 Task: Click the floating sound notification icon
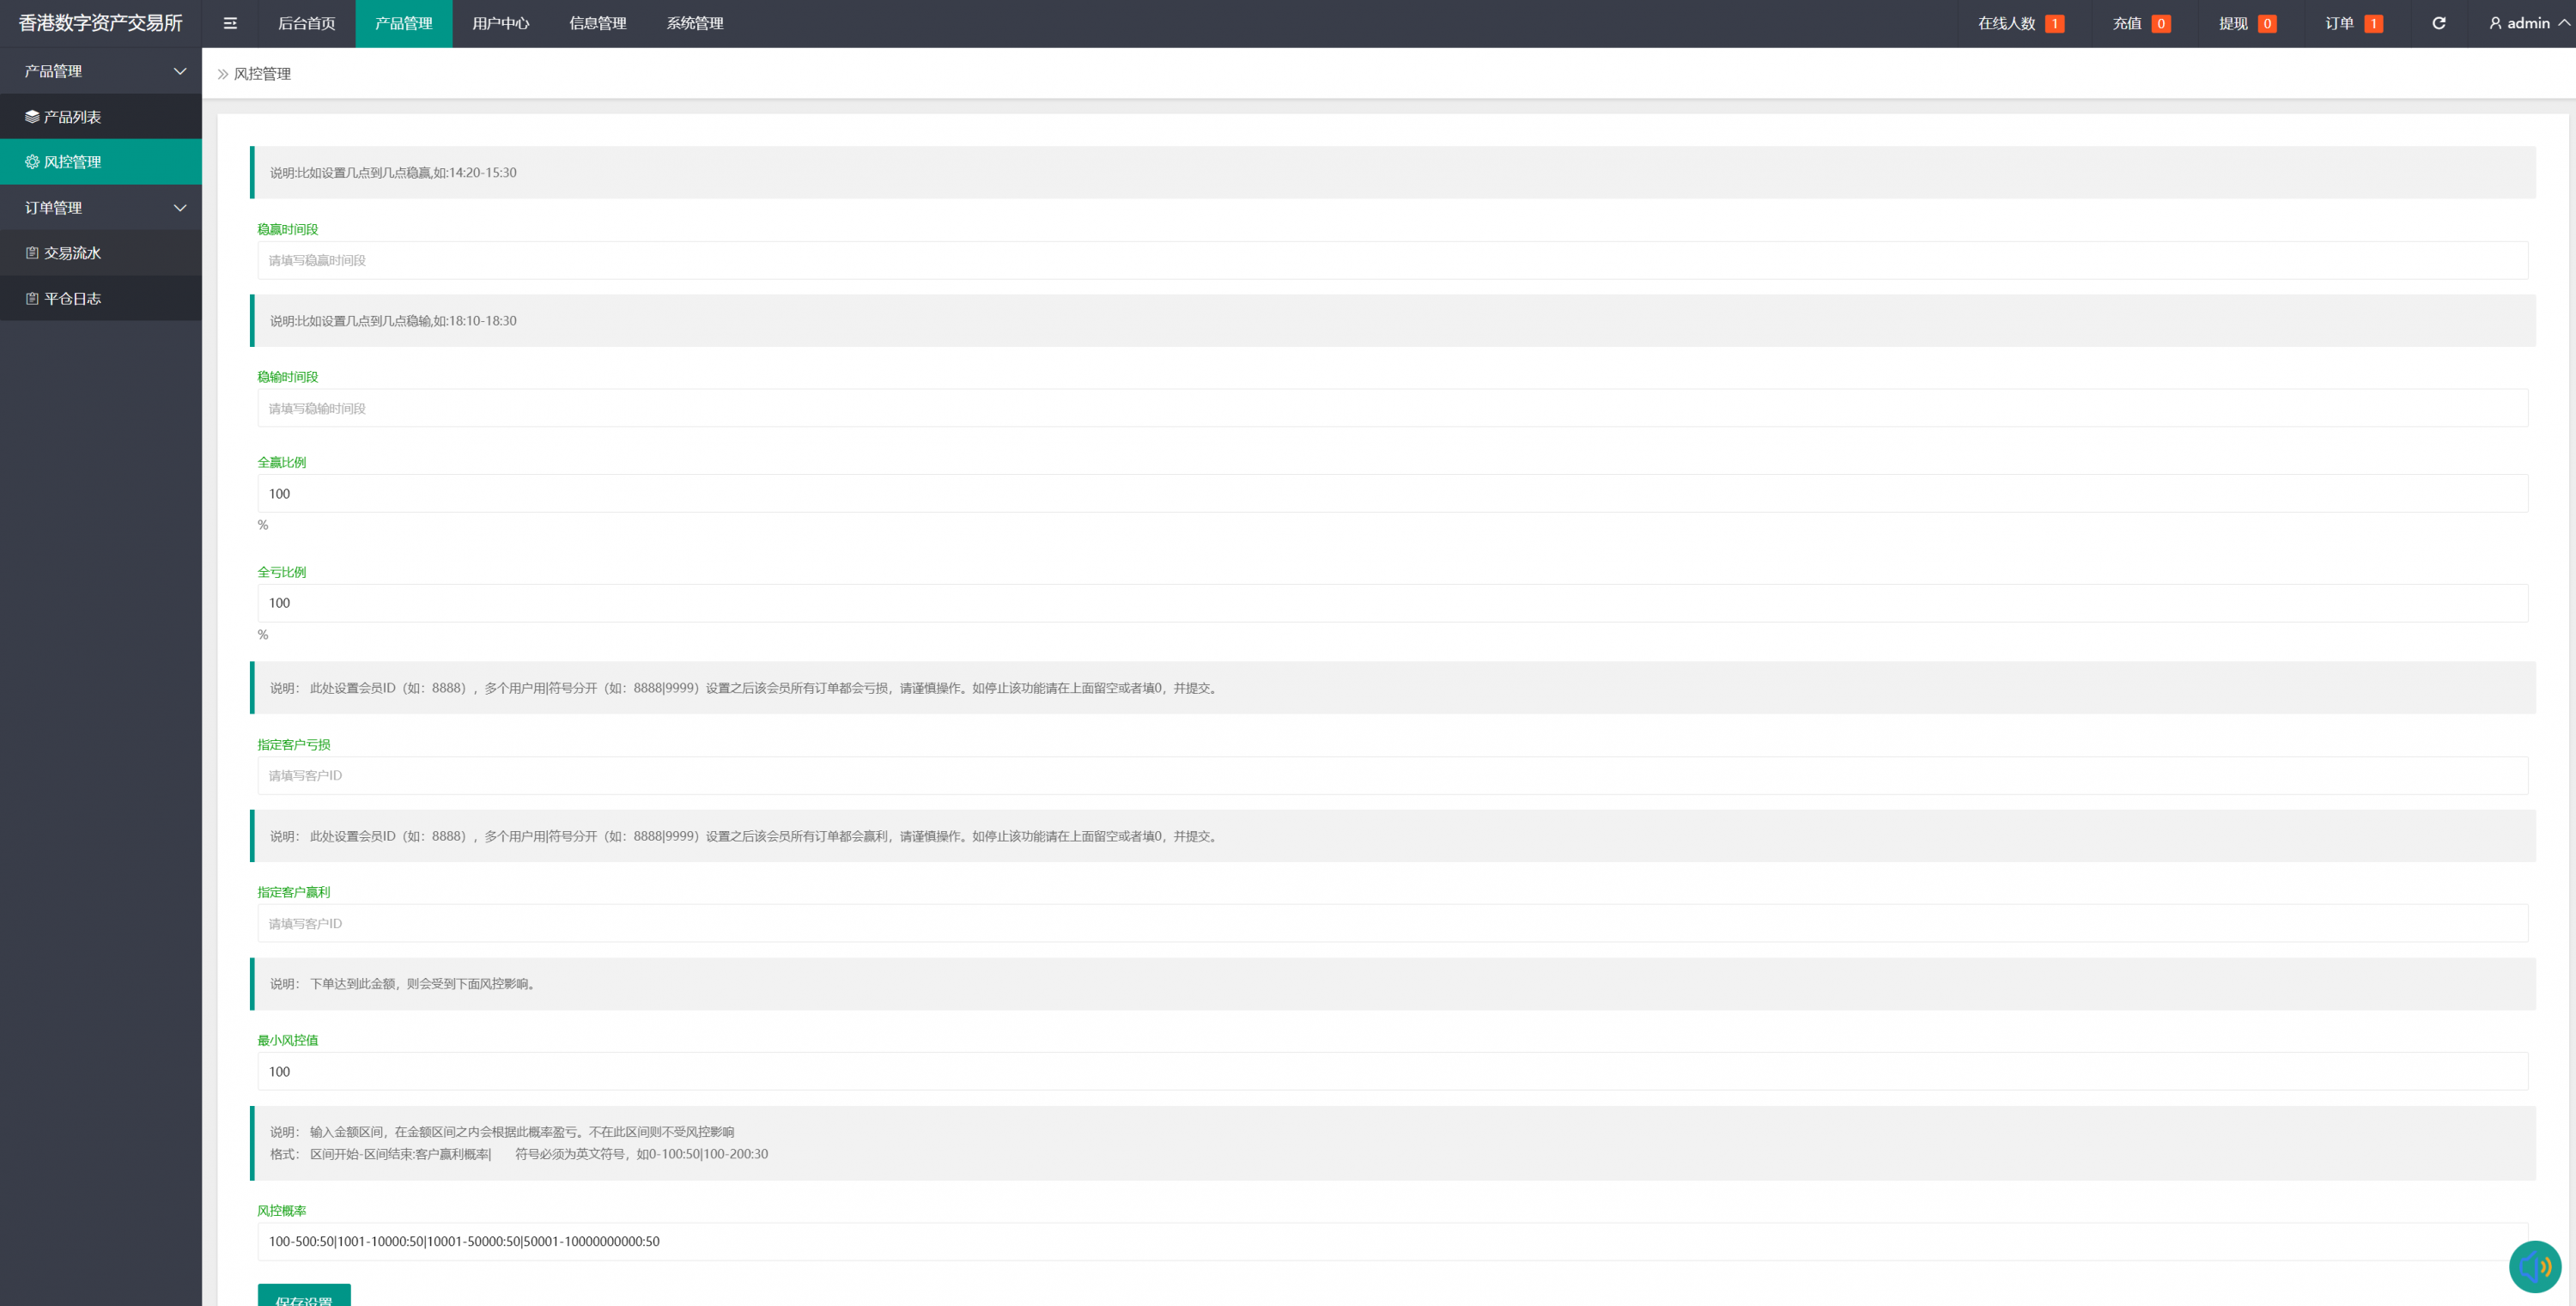click(x=2534, y=1266)
